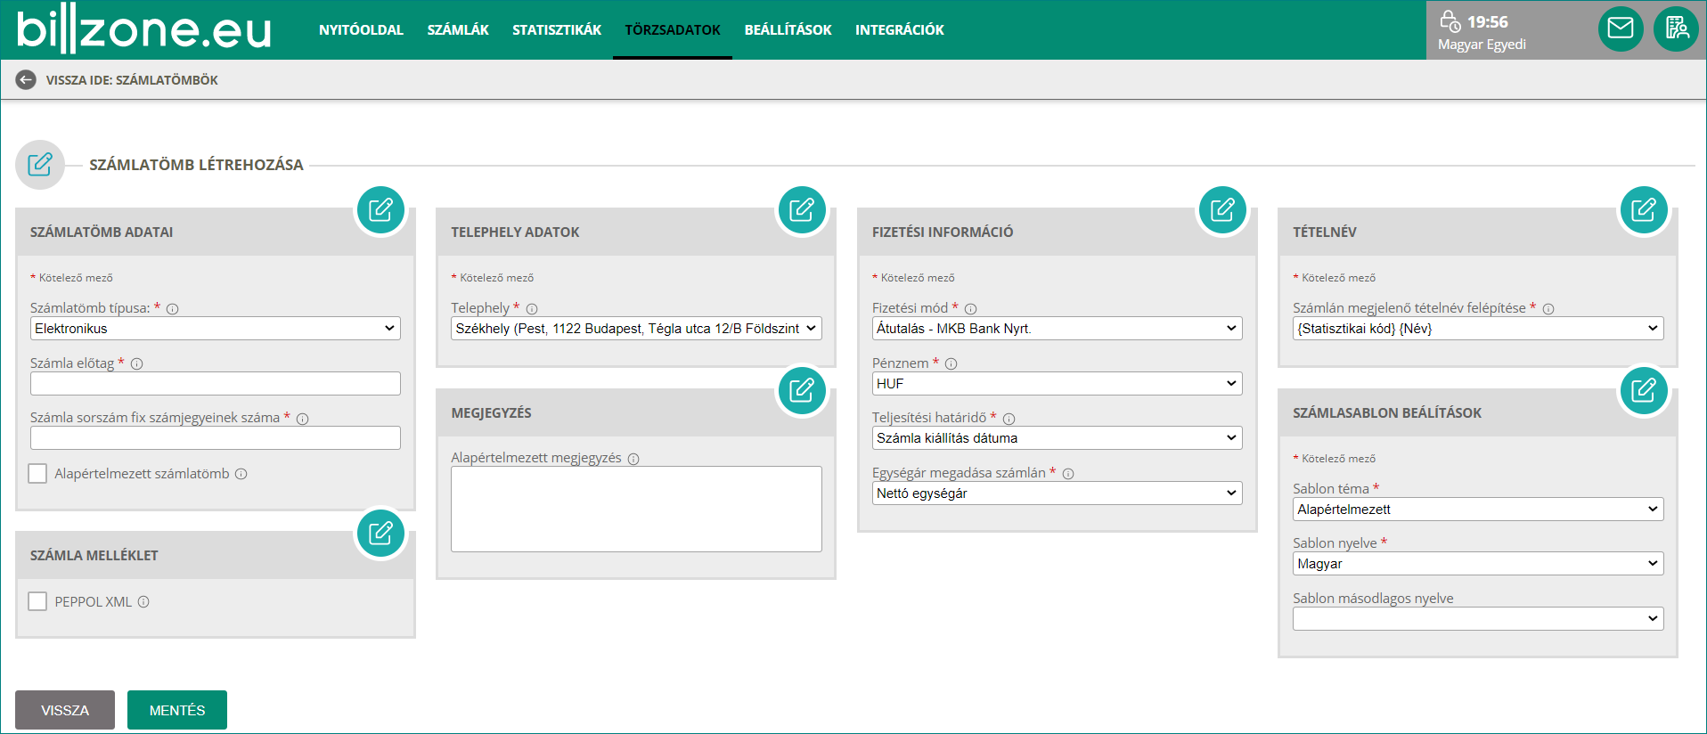
Task: Show info for Alapértelmezett számlatömb
Action: 241,474
